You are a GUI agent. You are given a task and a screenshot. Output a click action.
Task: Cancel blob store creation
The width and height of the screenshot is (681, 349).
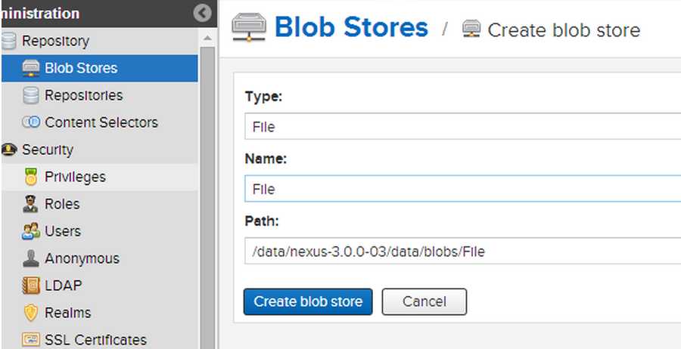424,301
